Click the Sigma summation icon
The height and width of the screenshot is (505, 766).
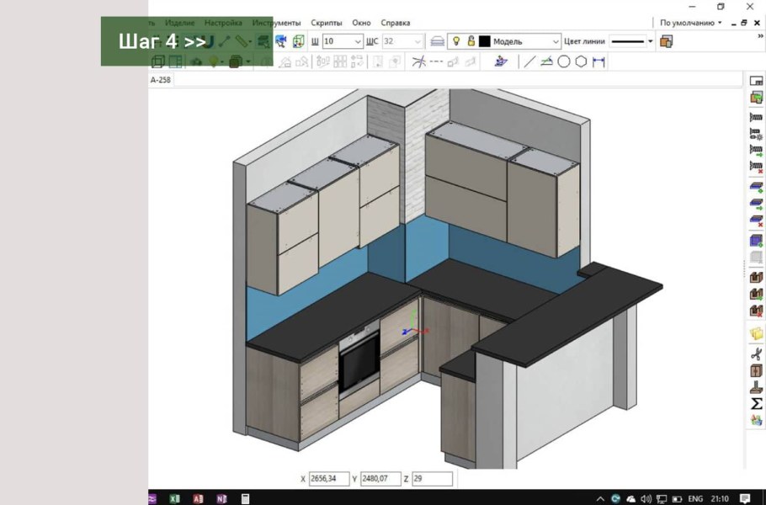click(x=756, y=404)
